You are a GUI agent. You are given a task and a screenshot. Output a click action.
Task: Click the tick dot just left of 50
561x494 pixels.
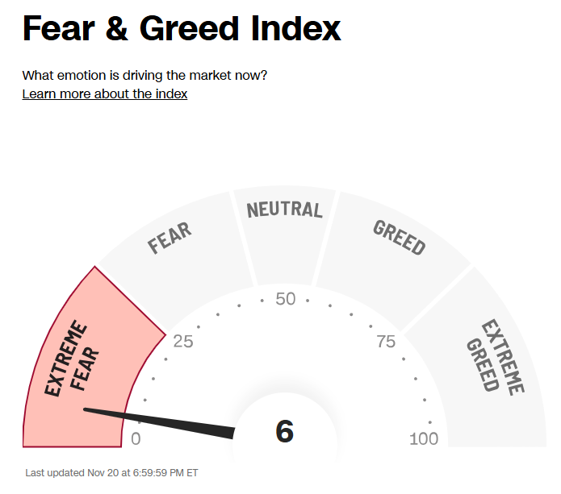(262, 300)
